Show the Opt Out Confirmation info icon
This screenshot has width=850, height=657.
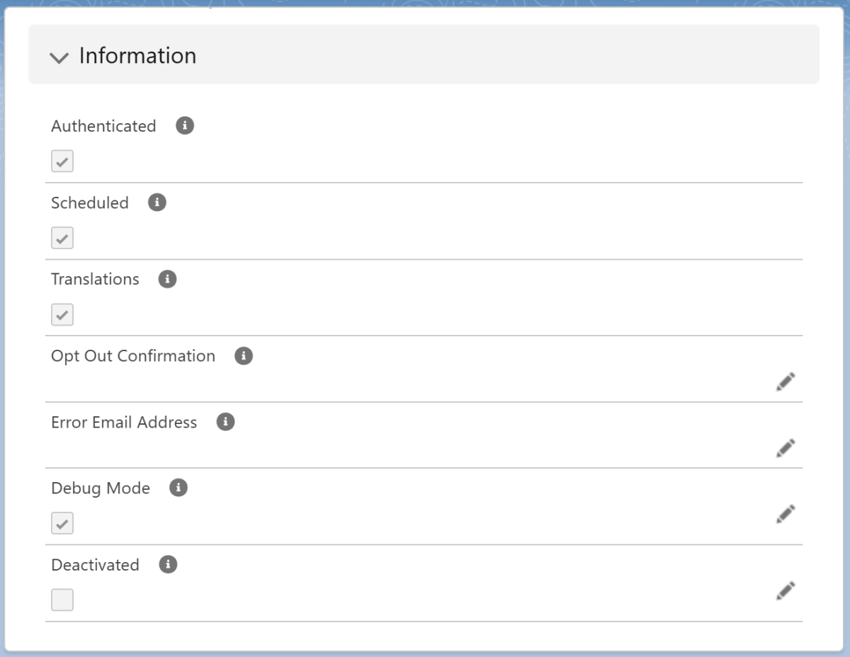pos(244,356)
